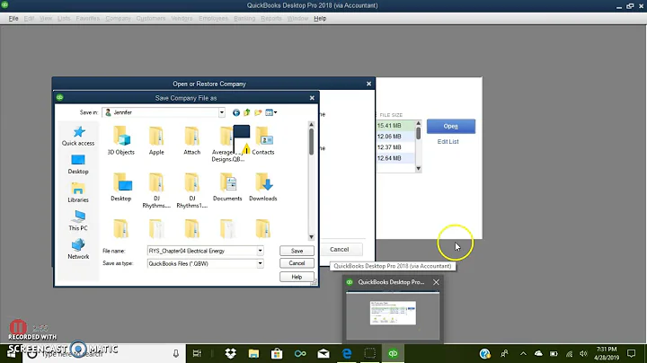This screenshot has width=647, height=363.
Task: Expand the File name dropdown arrow
Action: [260, 251]
